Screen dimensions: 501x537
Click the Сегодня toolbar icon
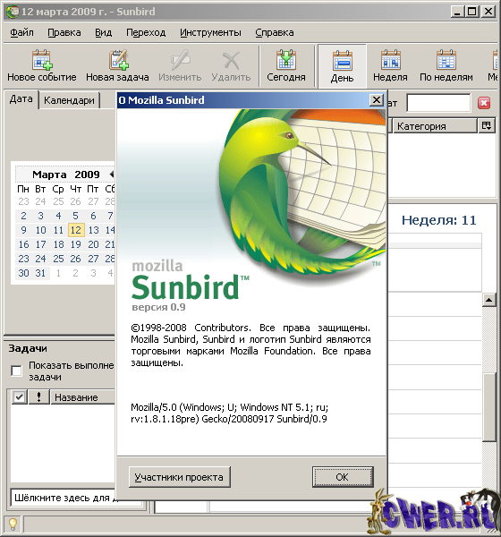point(286,60)
